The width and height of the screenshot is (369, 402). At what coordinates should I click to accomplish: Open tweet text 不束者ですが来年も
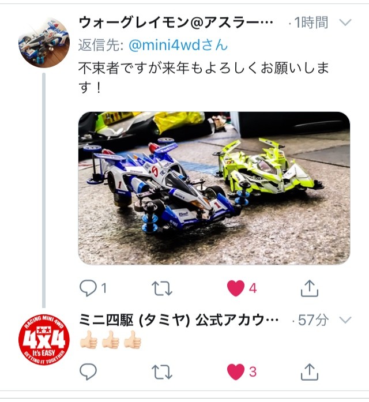204,78
